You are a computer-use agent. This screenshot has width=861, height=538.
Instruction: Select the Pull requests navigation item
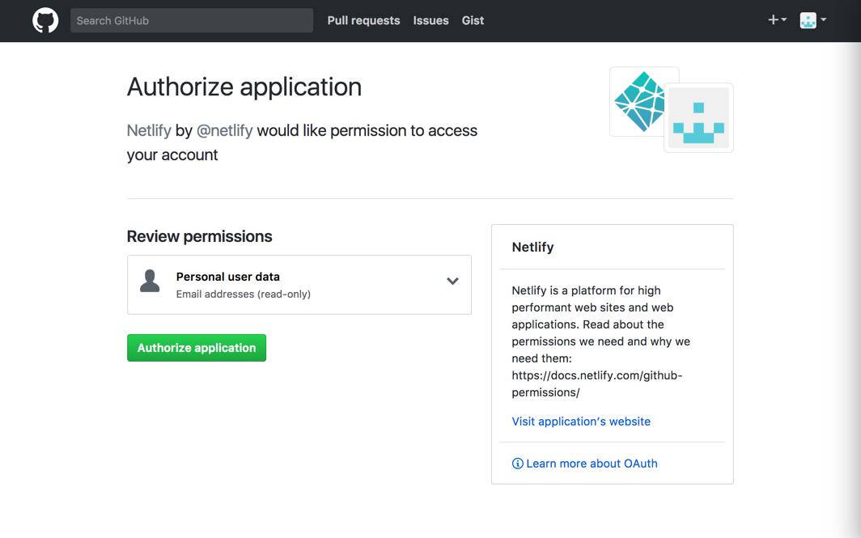363,20
